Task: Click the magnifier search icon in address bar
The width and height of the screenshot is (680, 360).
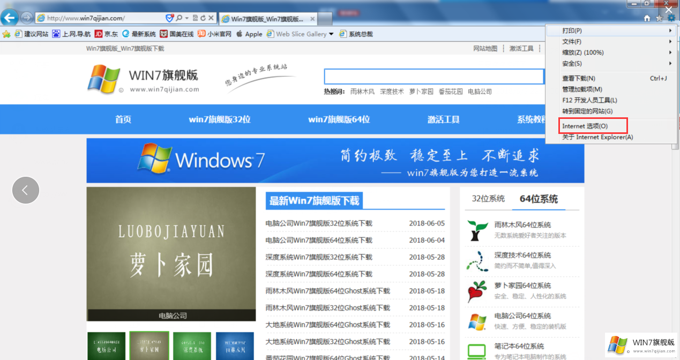Action: click(179, 18)
